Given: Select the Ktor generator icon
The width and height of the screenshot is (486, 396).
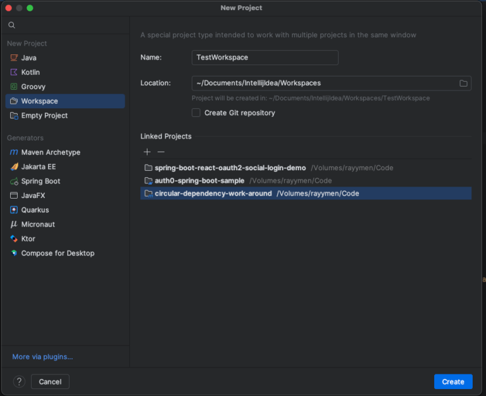Looking at the screenshot, I should 14,238.
